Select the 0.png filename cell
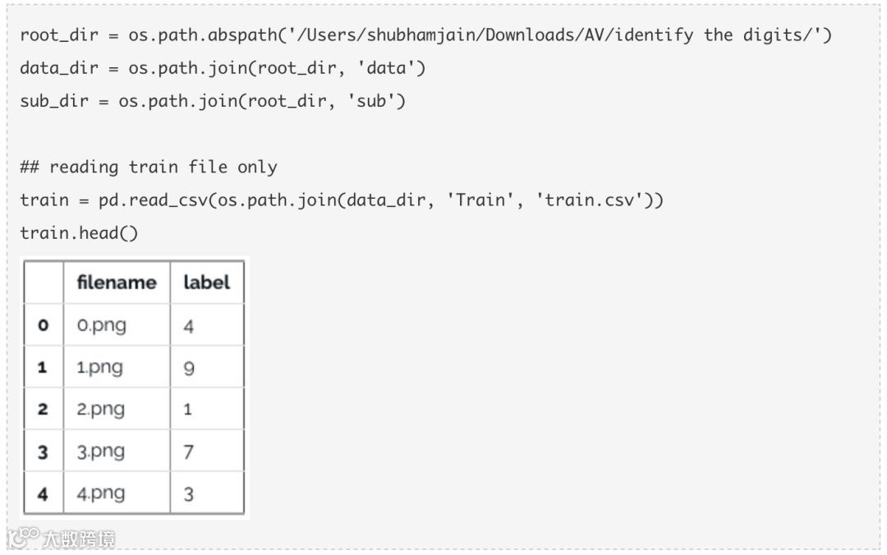The width and height of the screenshot is (887, 555). click(102, 326)
